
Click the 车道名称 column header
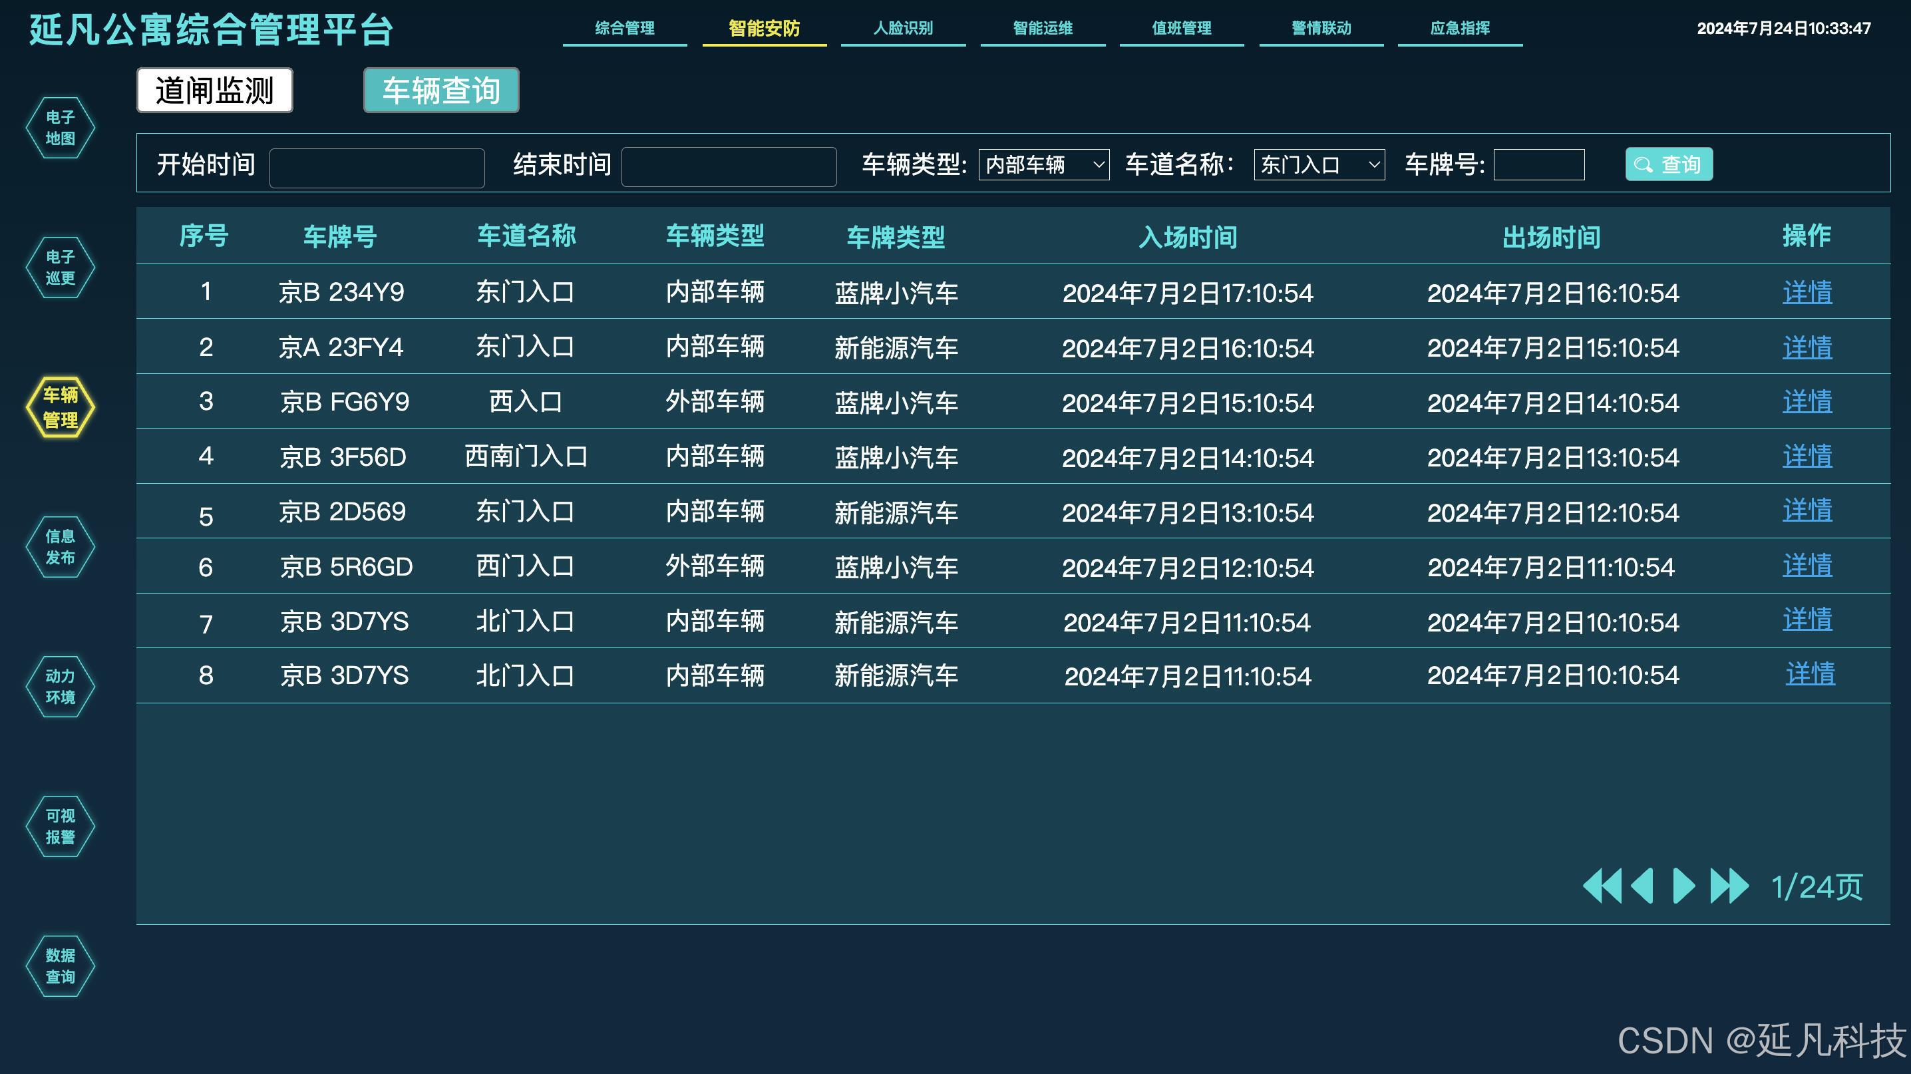coord(527,236)
